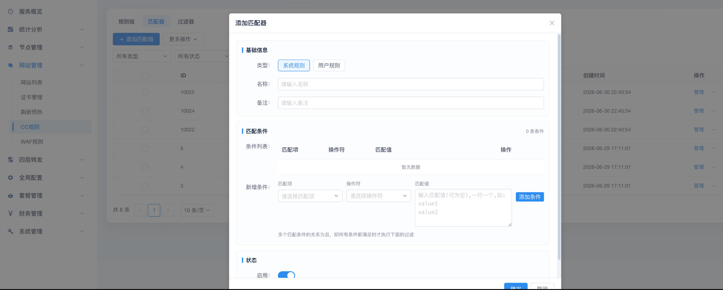Image resolution: width=723 pixels, height=290 pixels.
Task: Check the checkbox for row 10025
Action: point(145,92)
